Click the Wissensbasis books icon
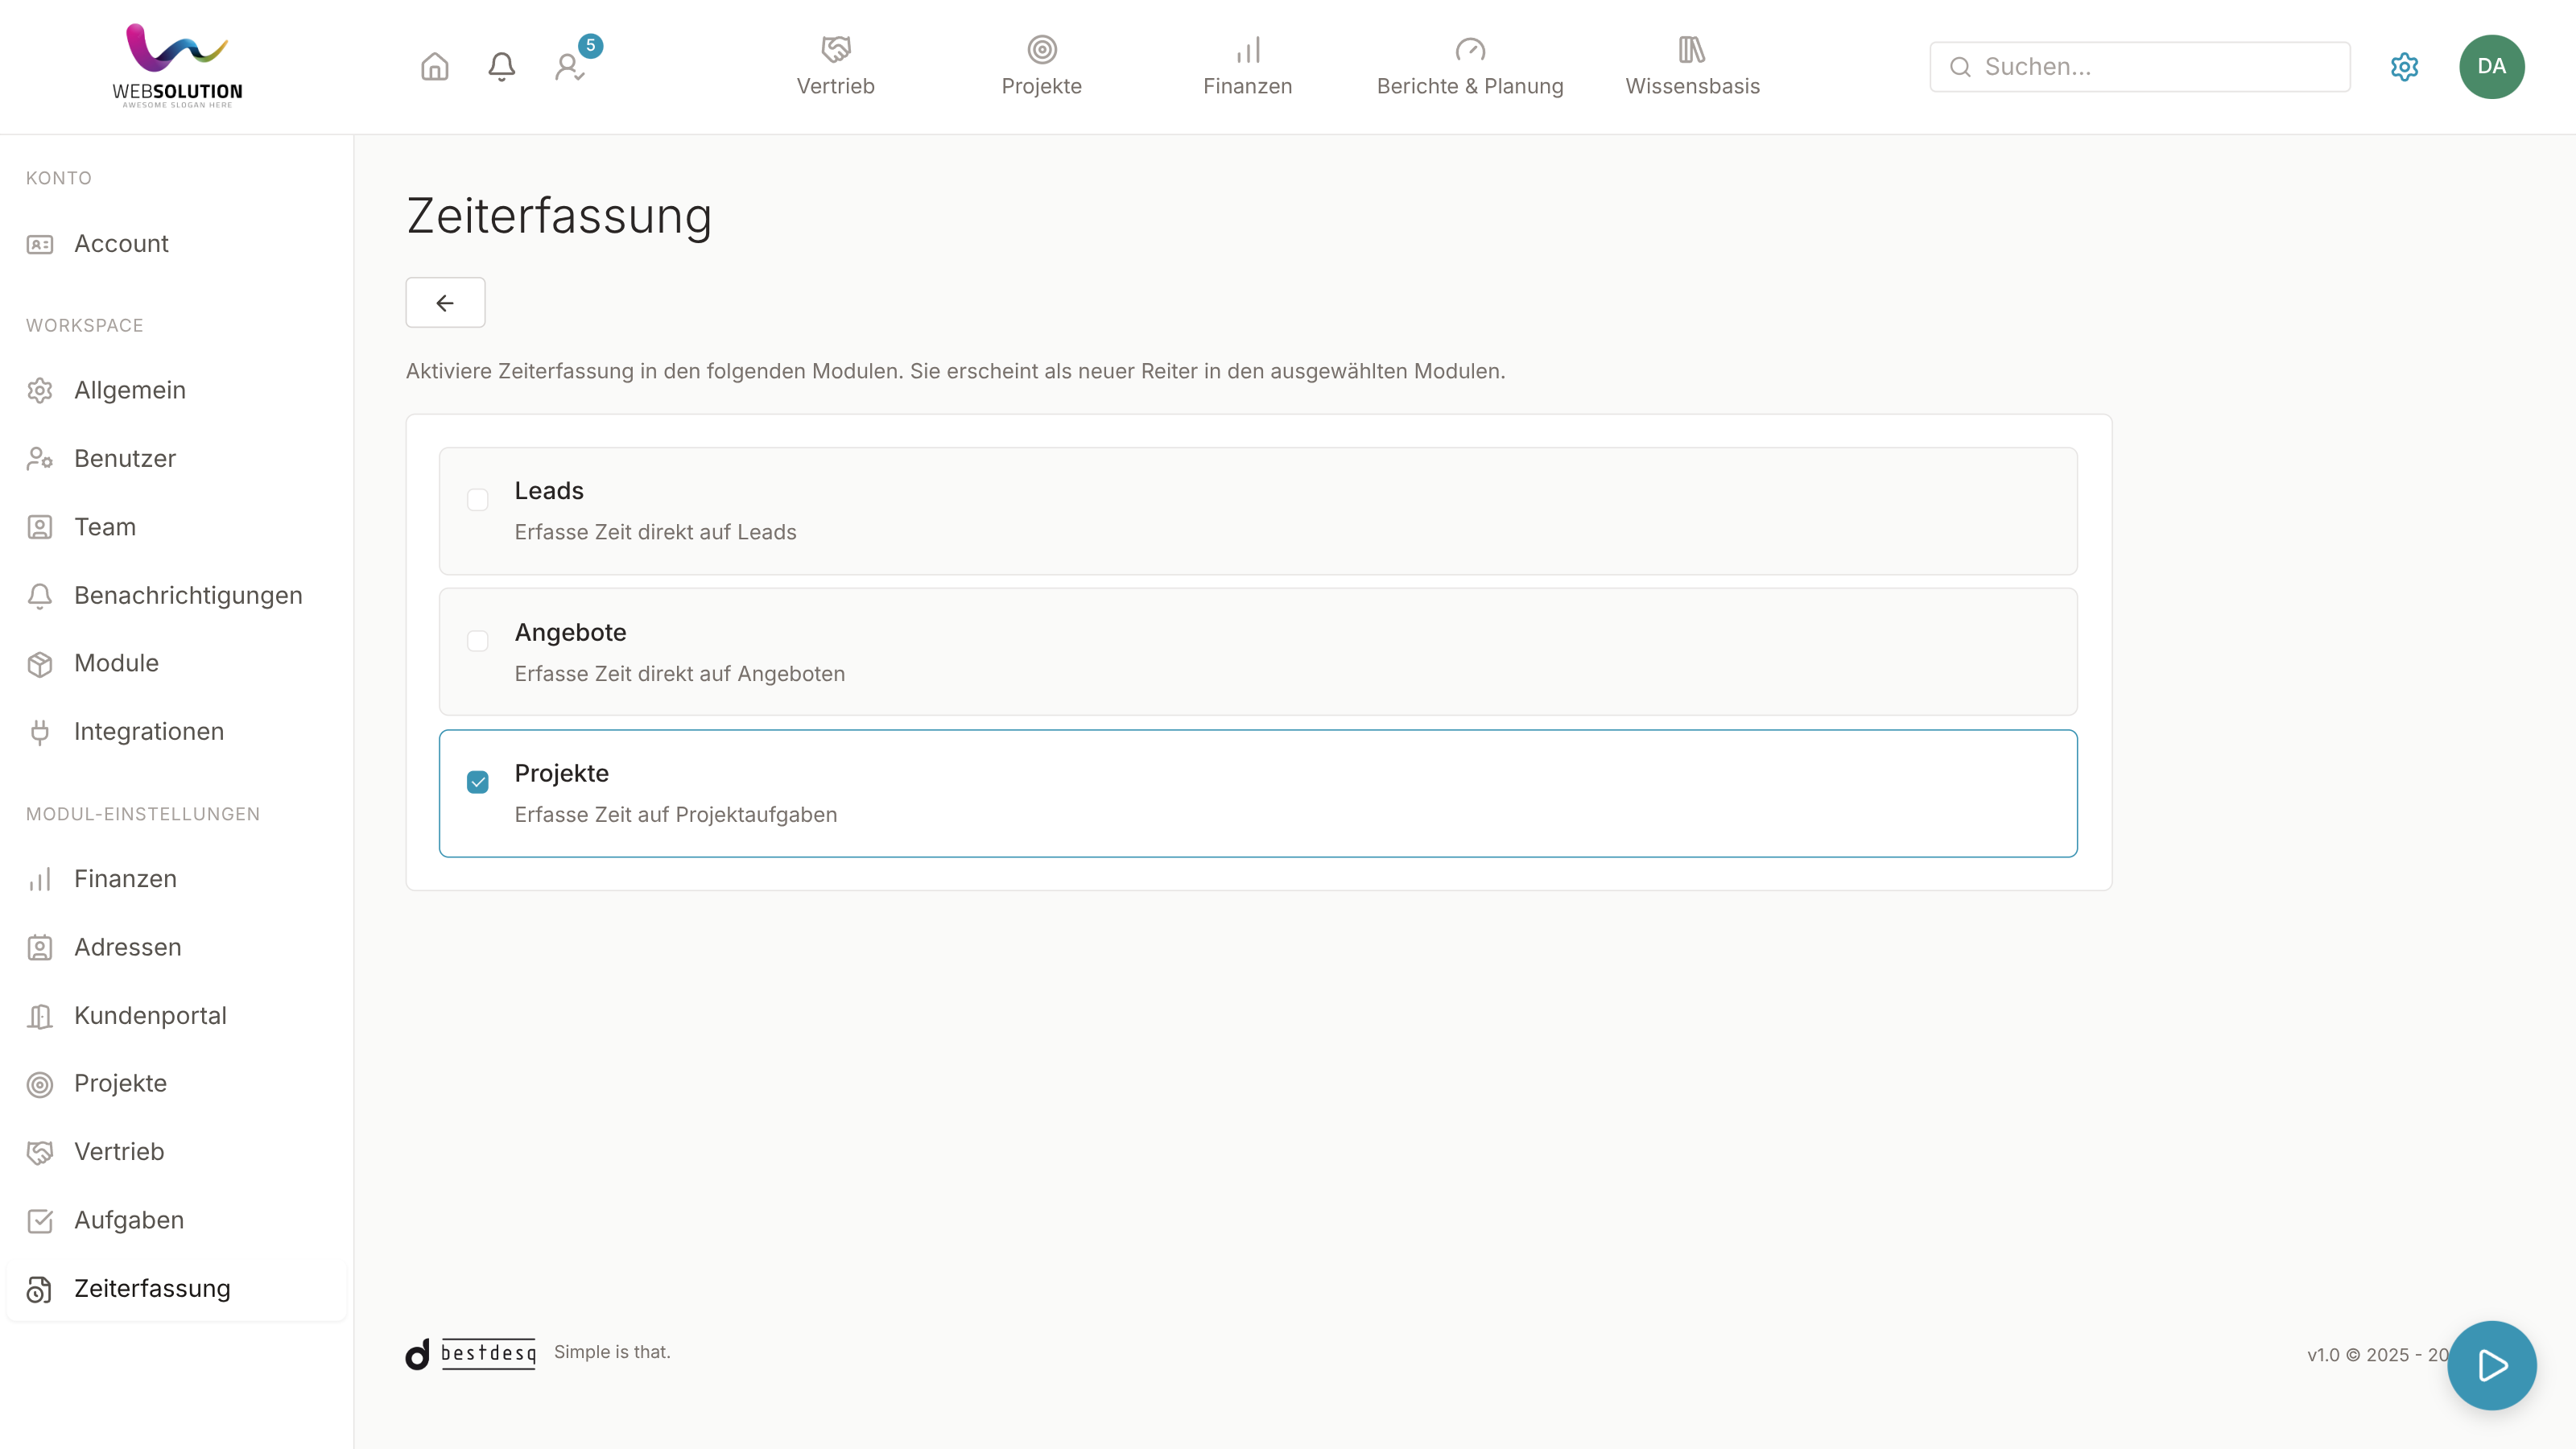The image size is (2576, 1449). point(1692,49)
